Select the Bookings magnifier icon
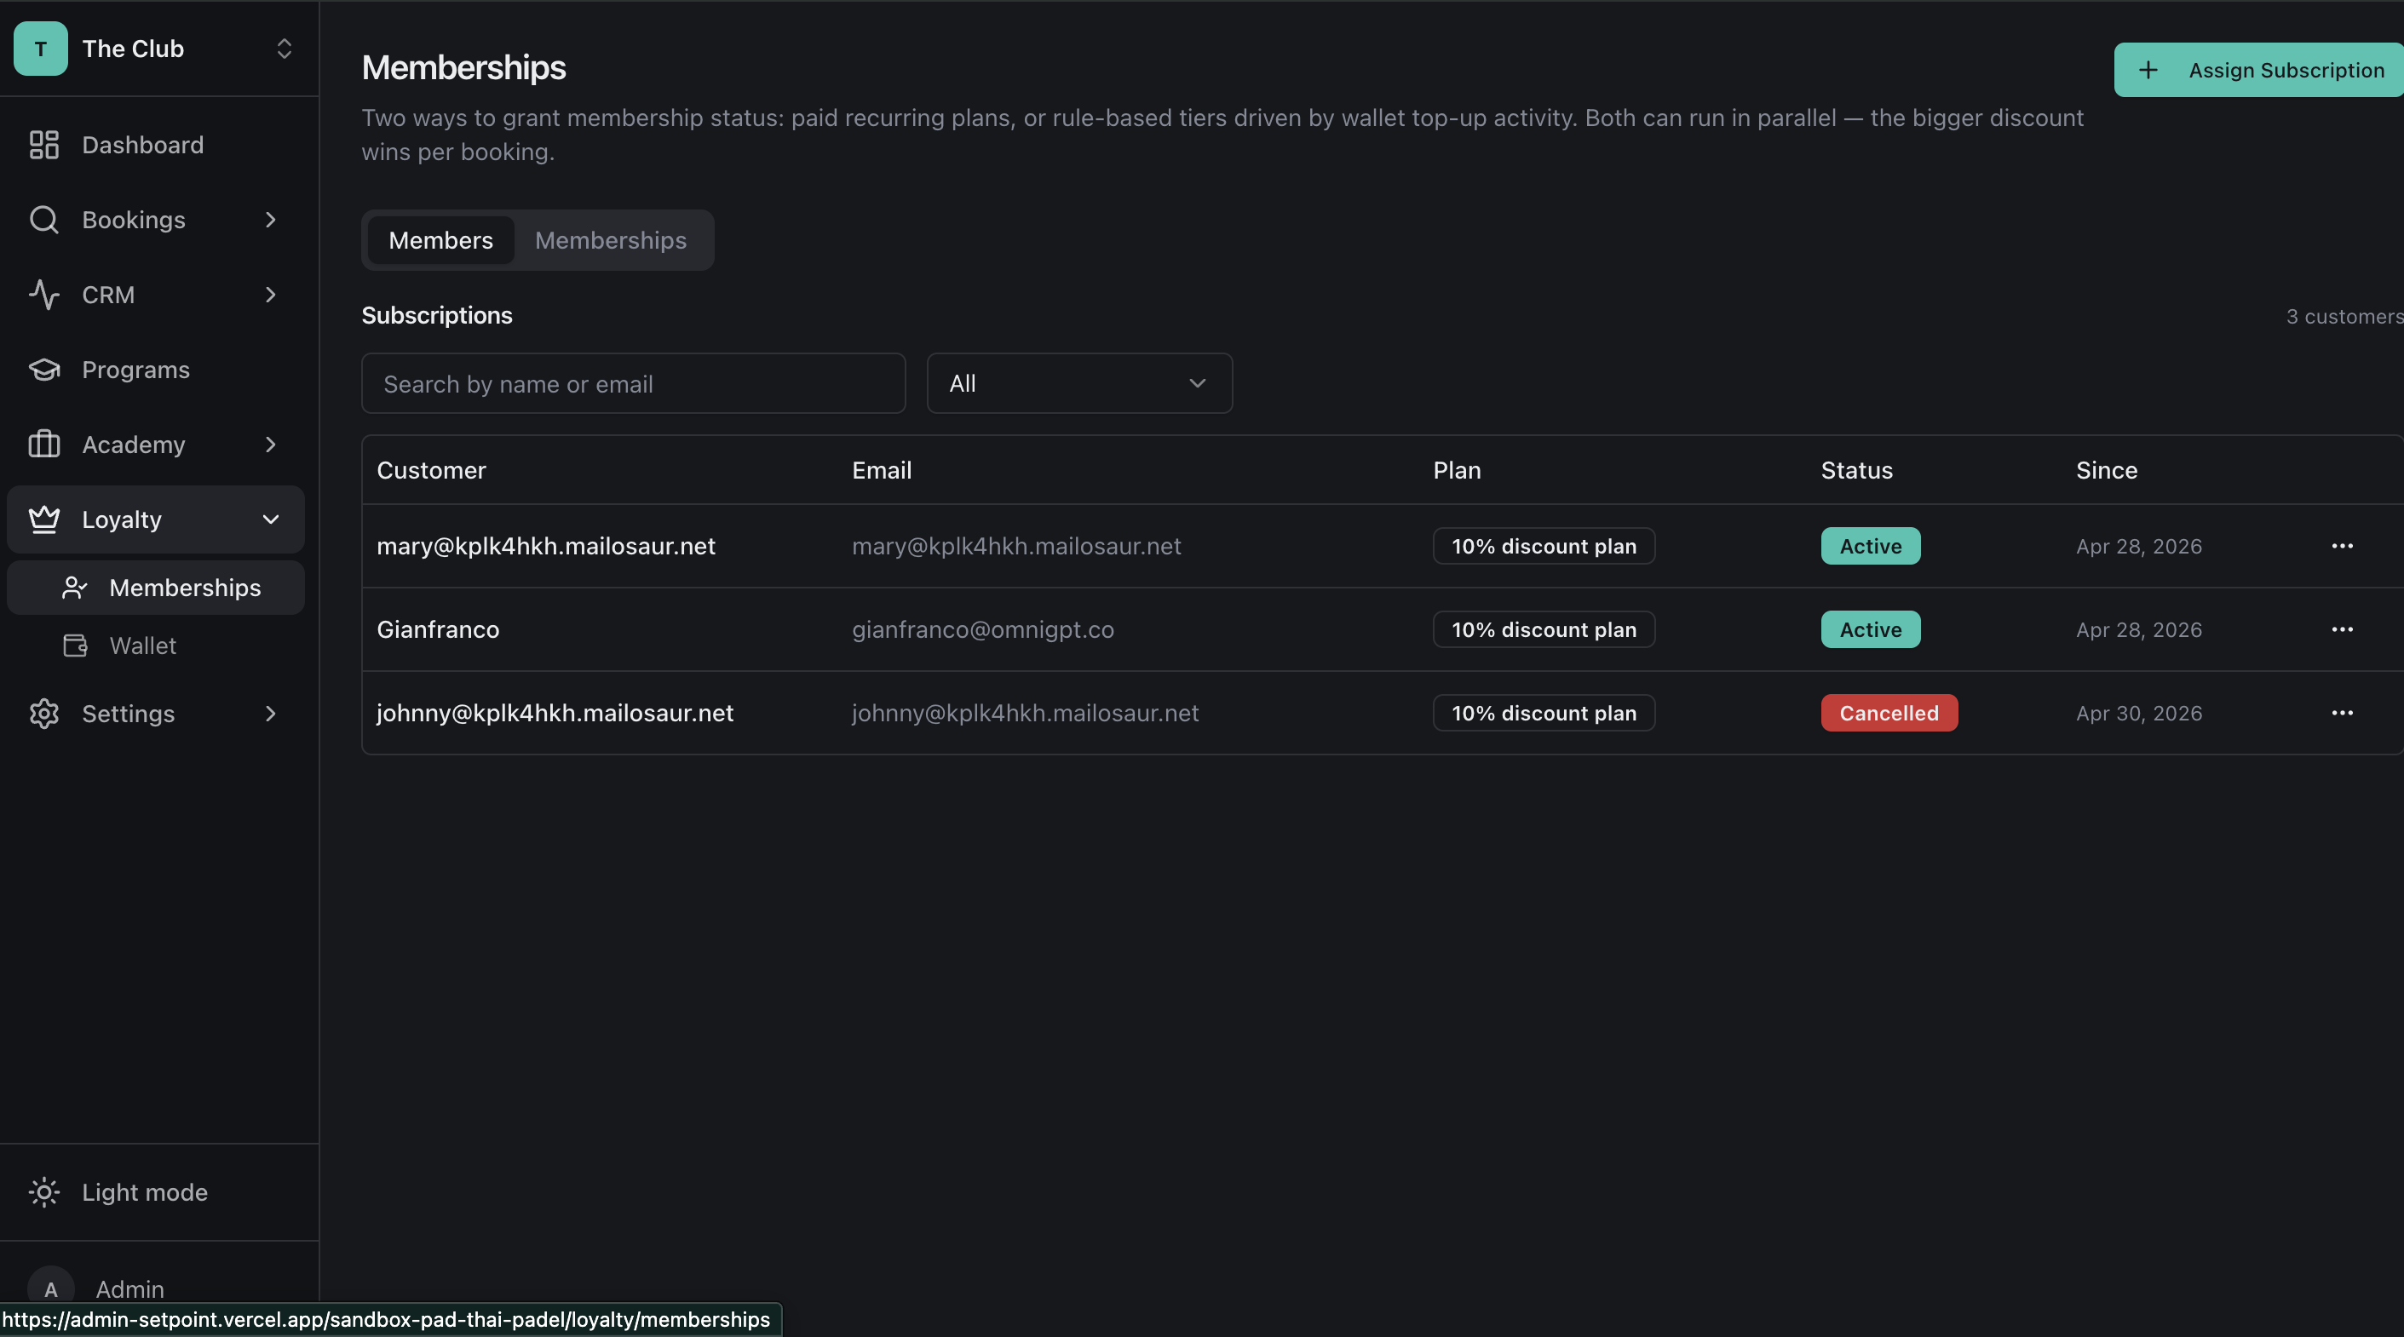The height and width of the screenshot is (1337, 2404). (x=43, y=219)
